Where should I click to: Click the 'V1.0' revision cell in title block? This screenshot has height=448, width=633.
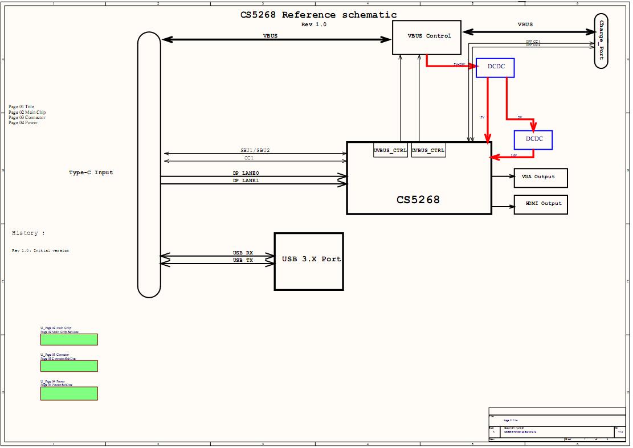click(x=620, y=432)
